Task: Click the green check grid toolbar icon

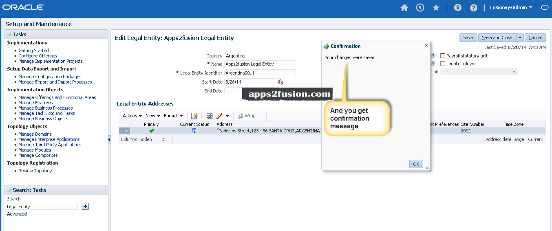Action: click(x=210, y=116)
